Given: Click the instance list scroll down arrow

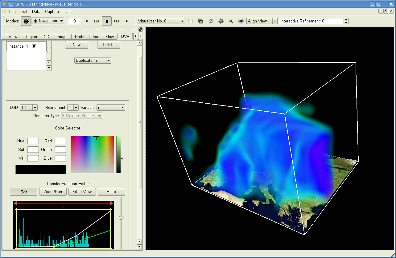Looking at the screenshot, I should tap(49, 68).
